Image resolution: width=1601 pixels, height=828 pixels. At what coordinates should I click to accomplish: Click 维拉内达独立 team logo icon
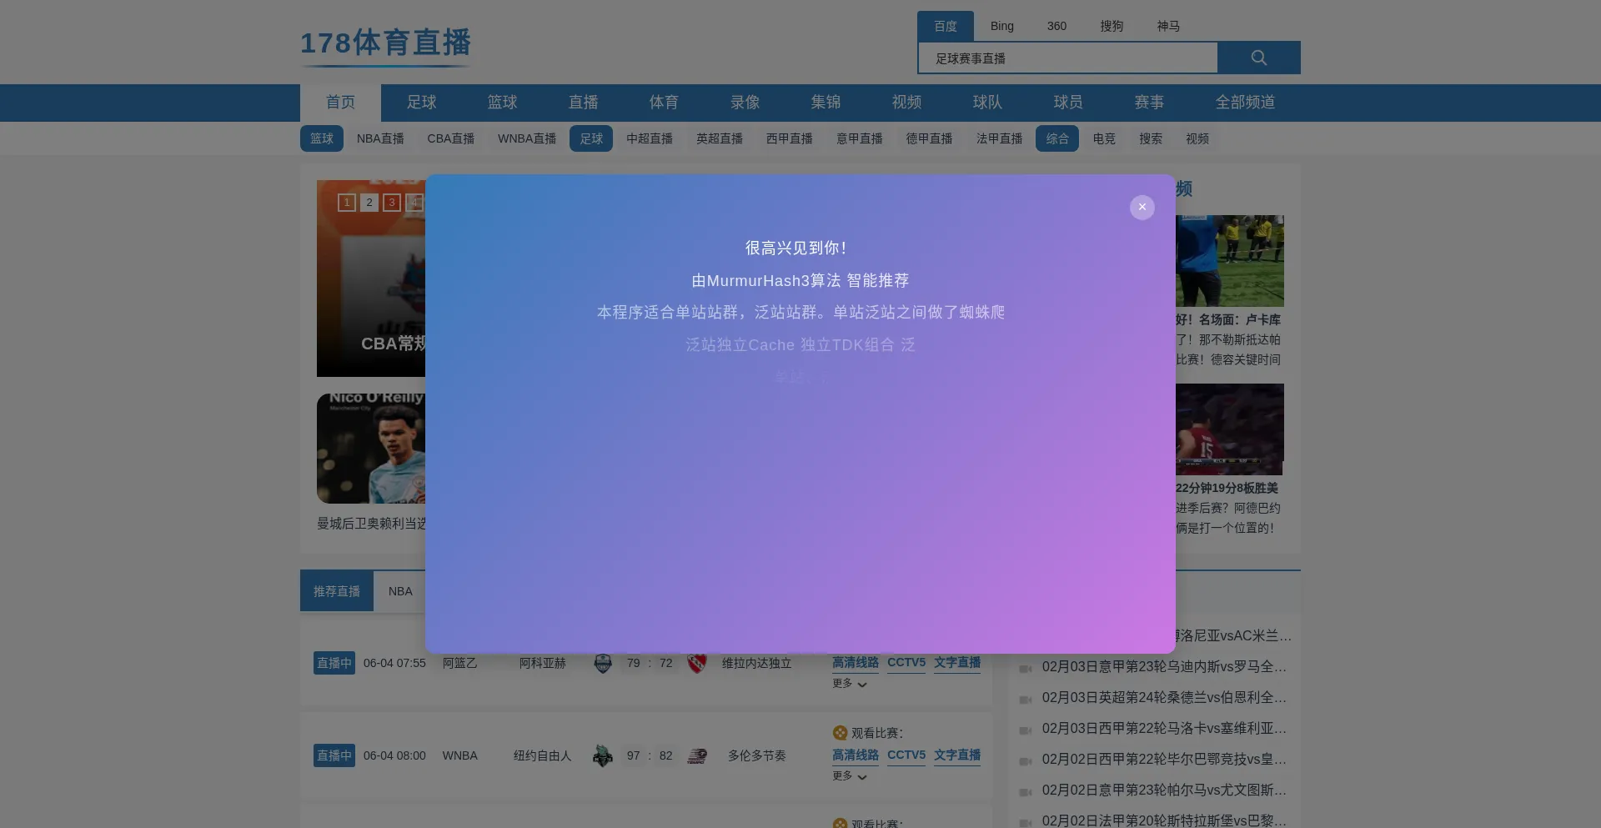tap(697, 664)
